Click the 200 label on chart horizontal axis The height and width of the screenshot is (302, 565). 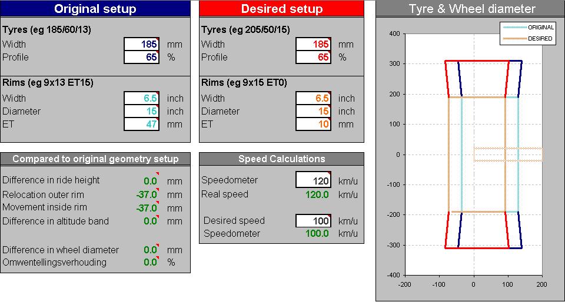click(542, 284)
